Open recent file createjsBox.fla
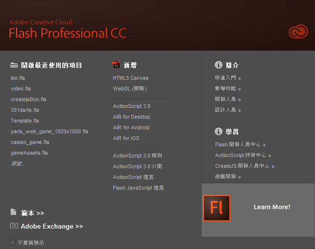The height and width of the screenshot is (249, 315). click(29, 99)
